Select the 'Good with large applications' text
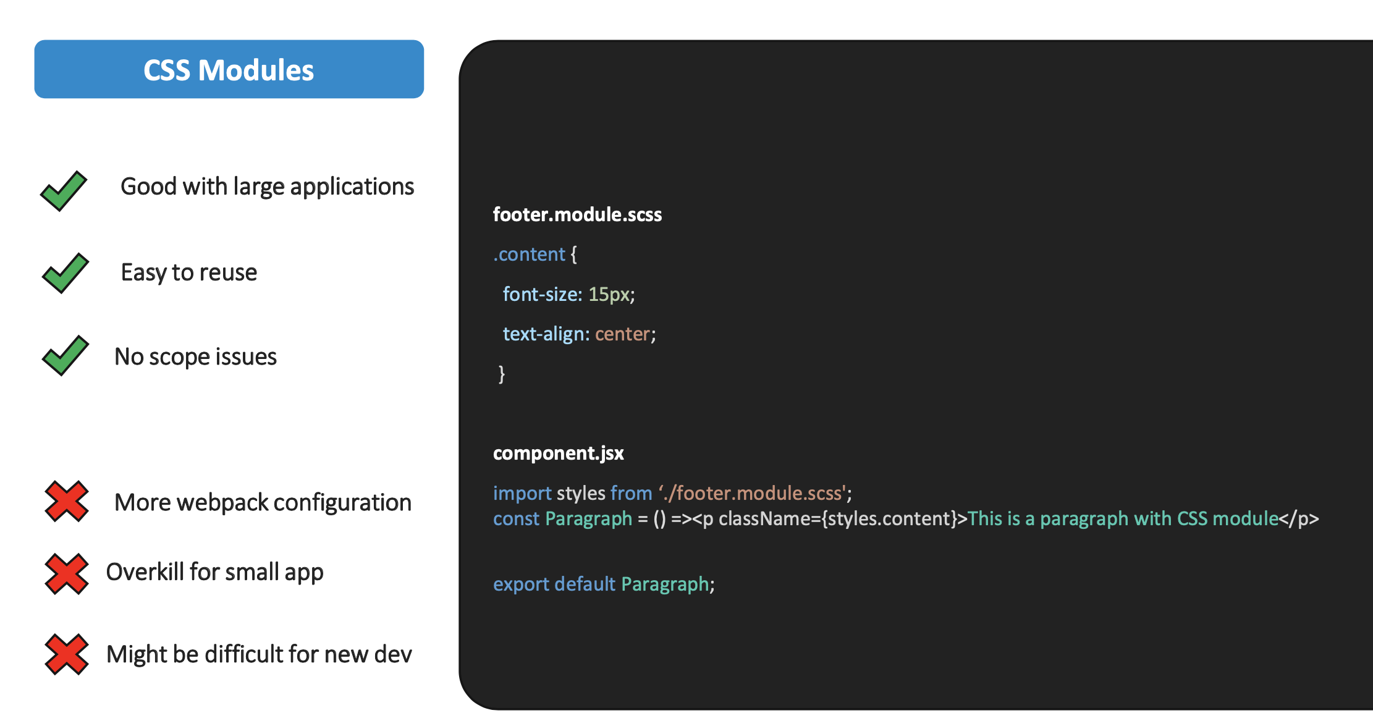1373x713 pixels. [x=267, y=187]
